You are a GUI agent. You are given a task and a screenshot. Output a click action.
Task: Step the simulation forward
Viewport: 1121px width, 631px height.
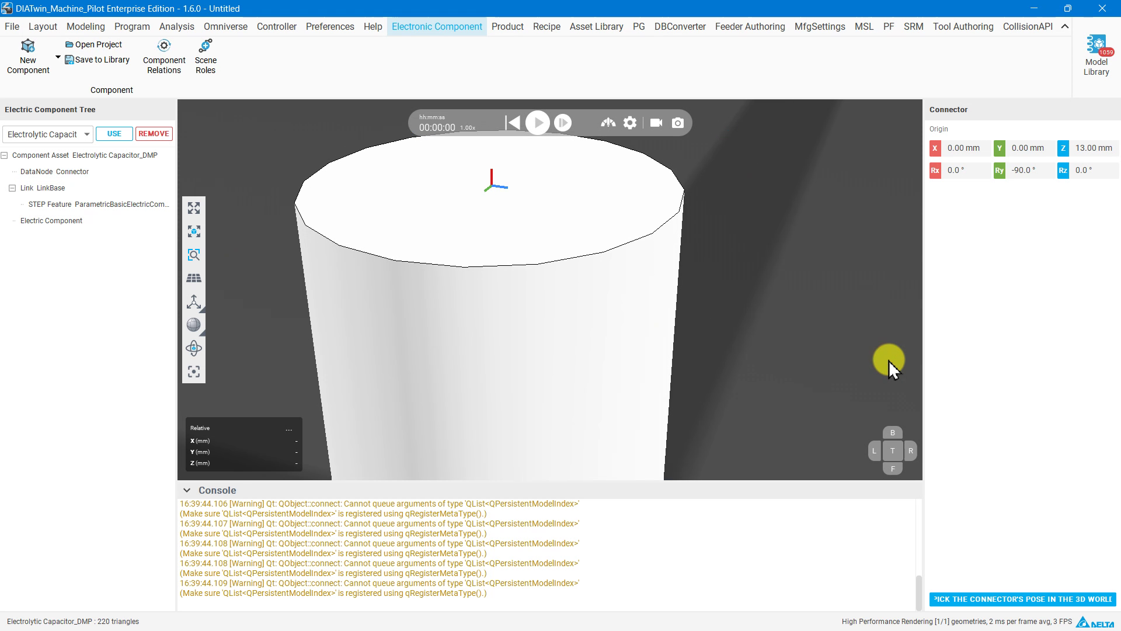coord(563,123)
